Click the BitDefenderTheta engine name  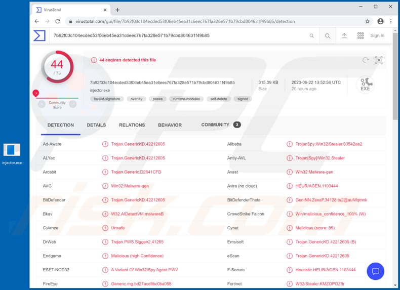(244, 200)
